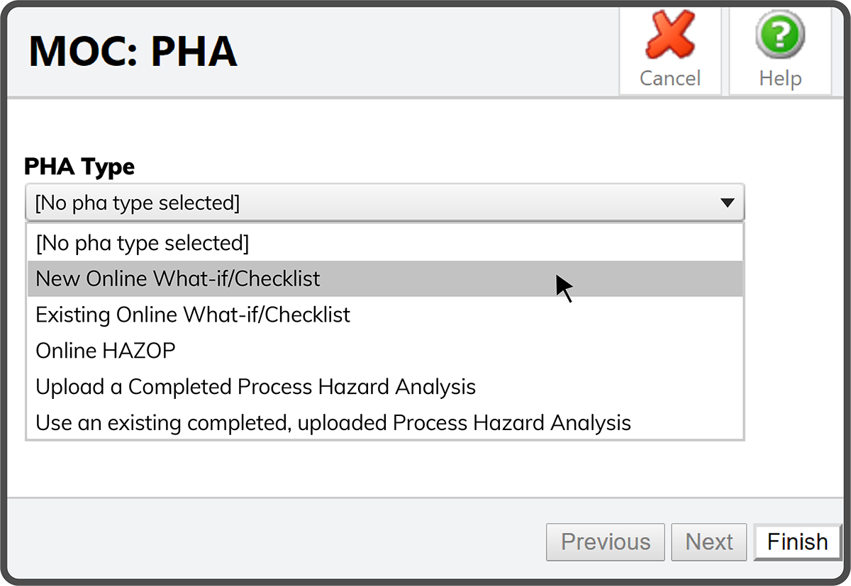Choose the blank '[No pha type selected]' list option
The width and height of the screenshot is (851, 586).
(142, 243)
